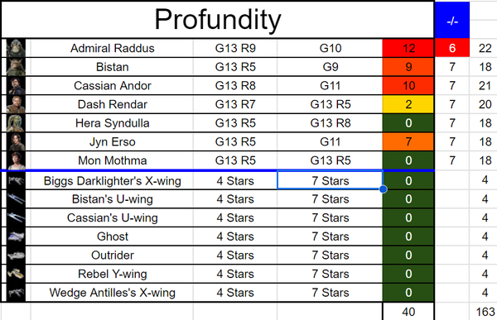Select the sum cell showing 163
This screenshot has height=320, width=497.
485,312
